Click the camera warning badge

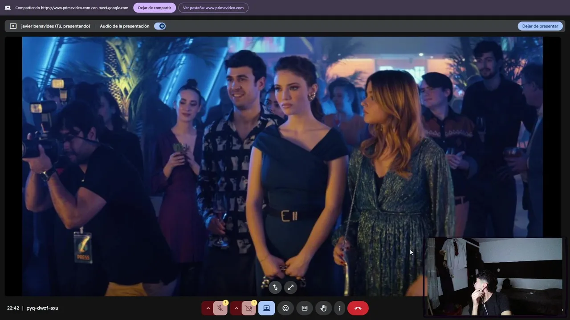254,303
